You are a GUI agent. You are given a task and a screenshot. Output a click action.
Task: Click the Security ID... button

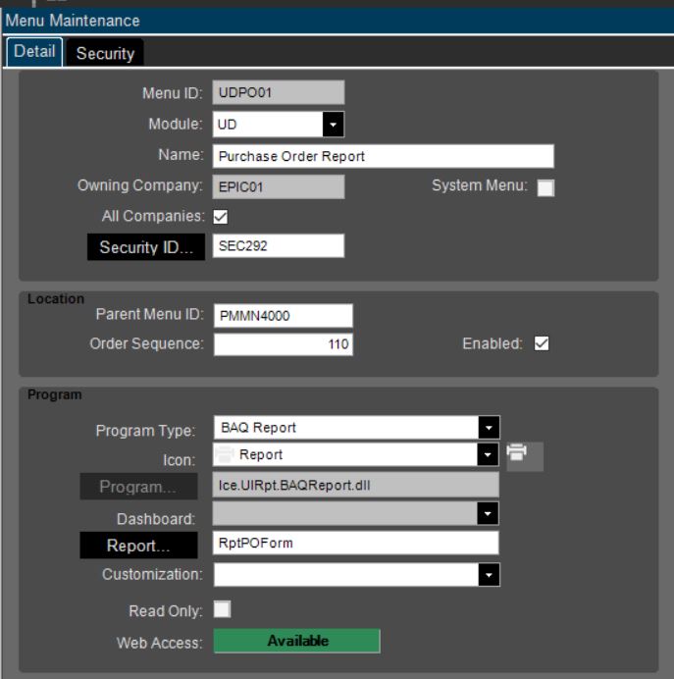tap(146, 247)
